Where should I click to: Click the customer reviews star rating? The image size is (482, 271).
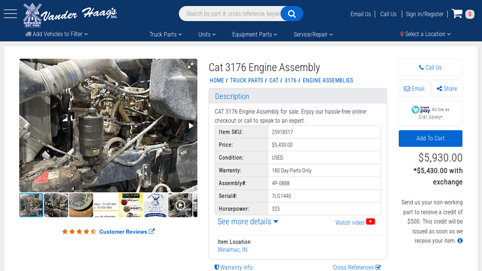[x=79, y=231]
